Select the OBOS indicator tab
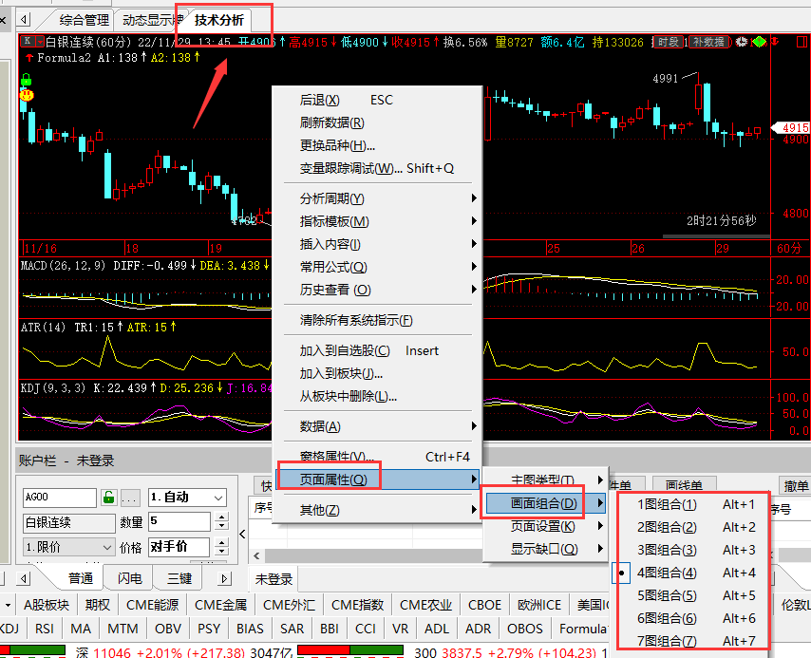This screenshot has height=658, width=811. 525,629
